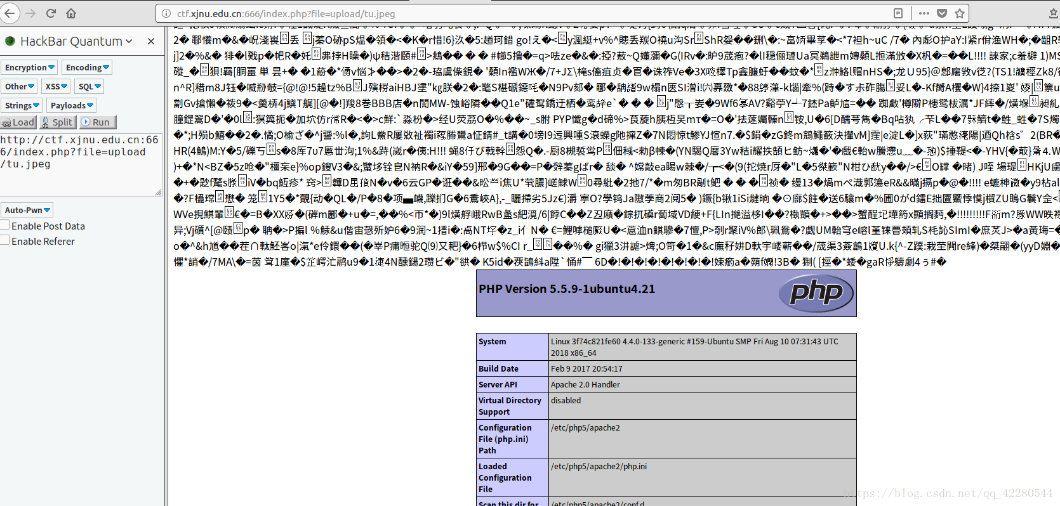
Task: Click the browser address bar URL
Action: click(286, 13)
